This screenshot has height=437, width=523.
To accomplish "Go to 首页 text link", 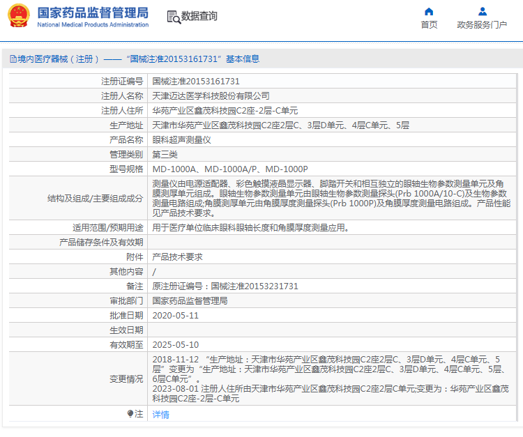I will [x=429, y=25].
